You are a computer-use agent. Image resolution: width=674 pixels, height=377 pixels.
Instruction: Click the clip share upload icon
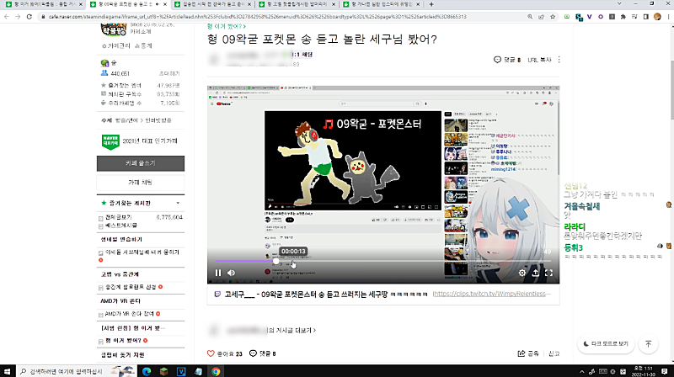(535, 273)
